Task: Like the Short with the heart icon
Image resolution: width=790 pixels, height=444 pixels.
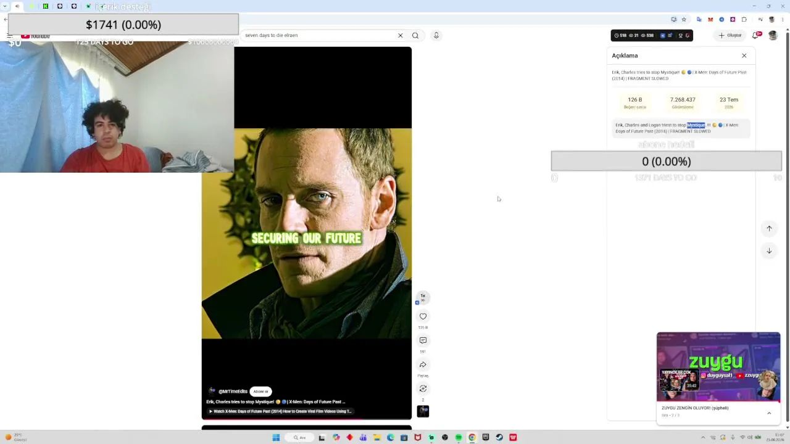Action: 423,316
